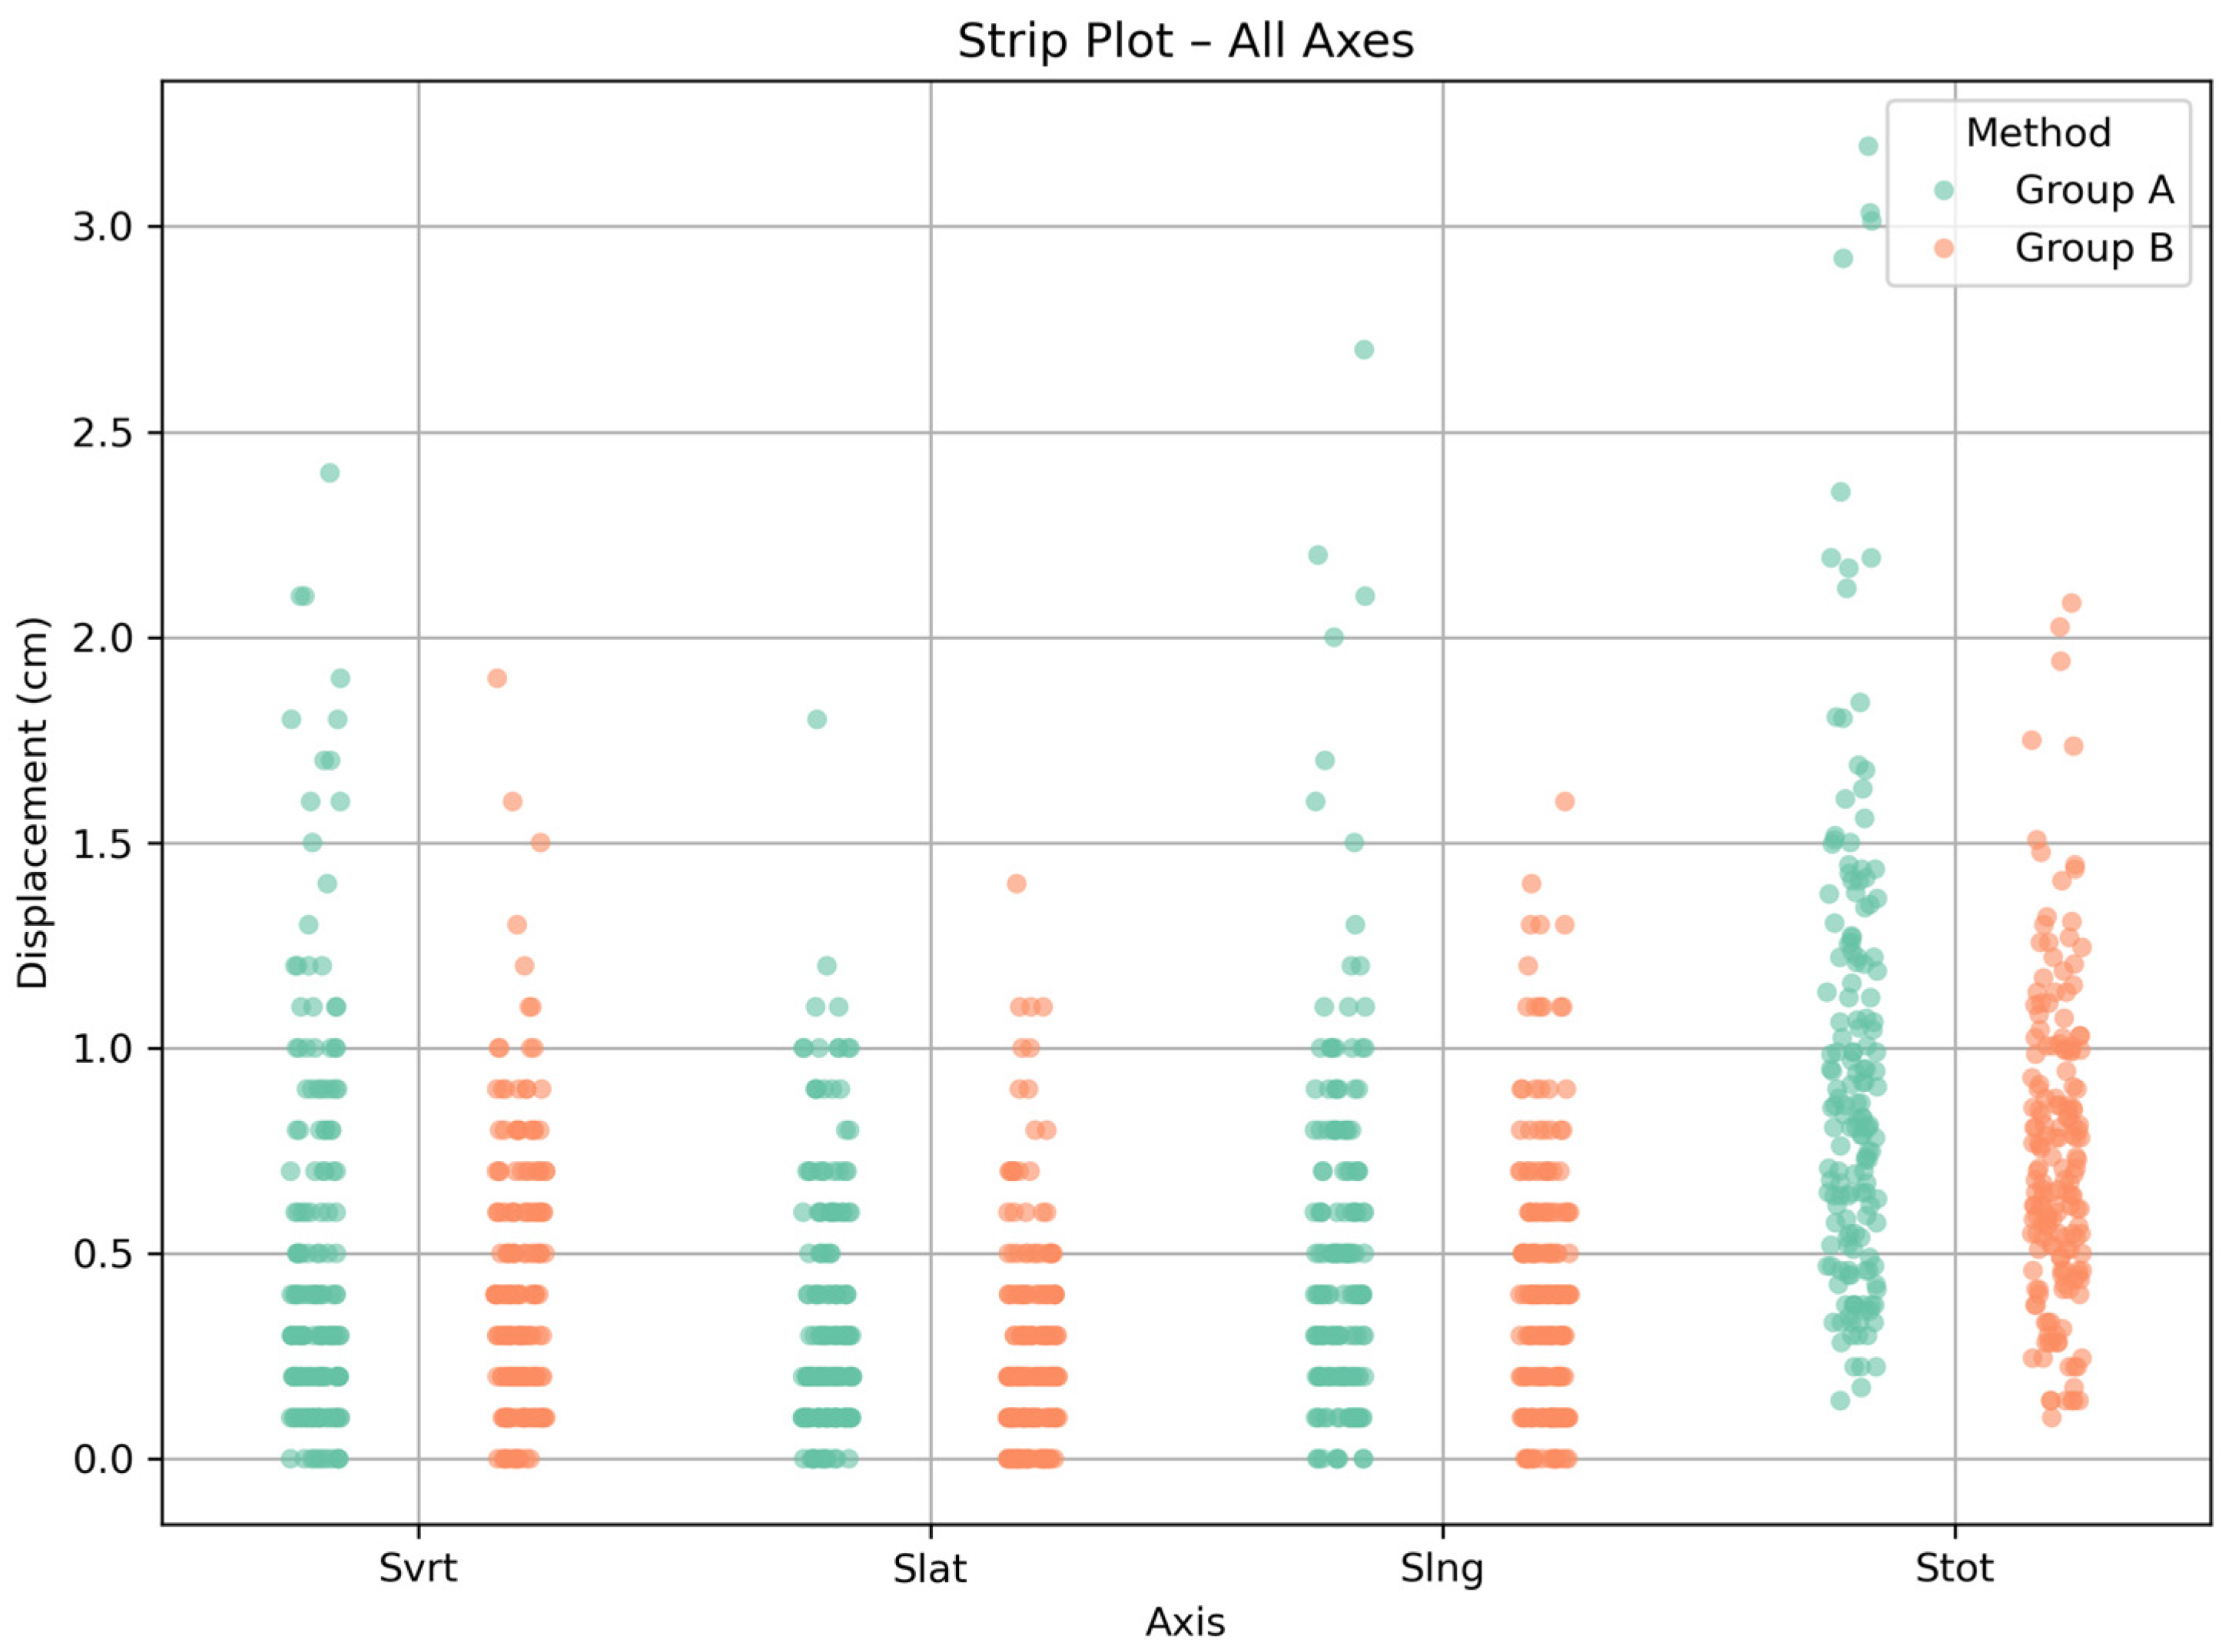Click the green Svrt outlier at 2.4
Screen dimensions: 2236x1652
pyautogui.click(x=330, y=473)
